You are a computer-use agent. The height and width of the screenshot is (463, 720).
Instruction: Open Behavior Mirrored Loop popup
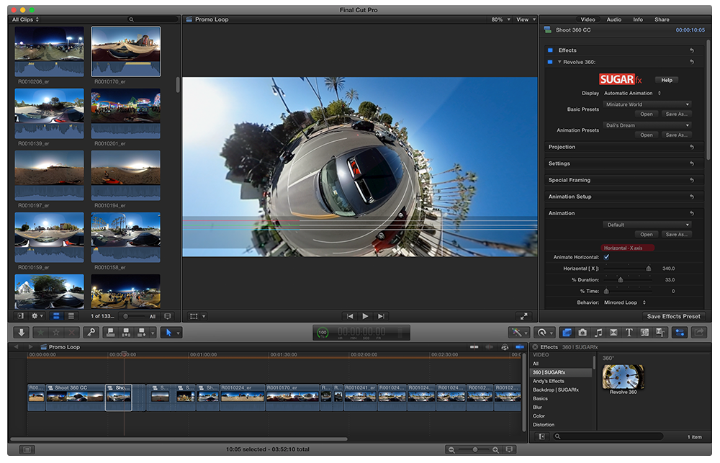(x=625, y=302)
